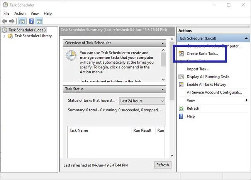Click the Forward arrow toolbar icon
Screen dimensions: 251x180
[x=12, y=21]
